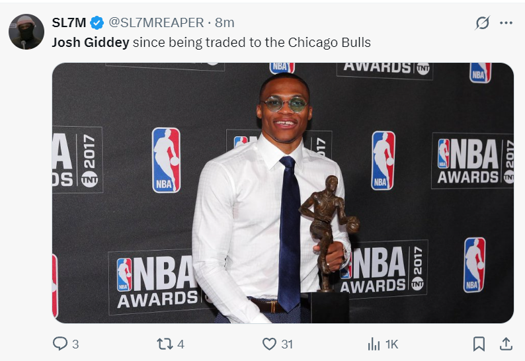Open the tweet via the 8m timestamp

tap(225, 22)
